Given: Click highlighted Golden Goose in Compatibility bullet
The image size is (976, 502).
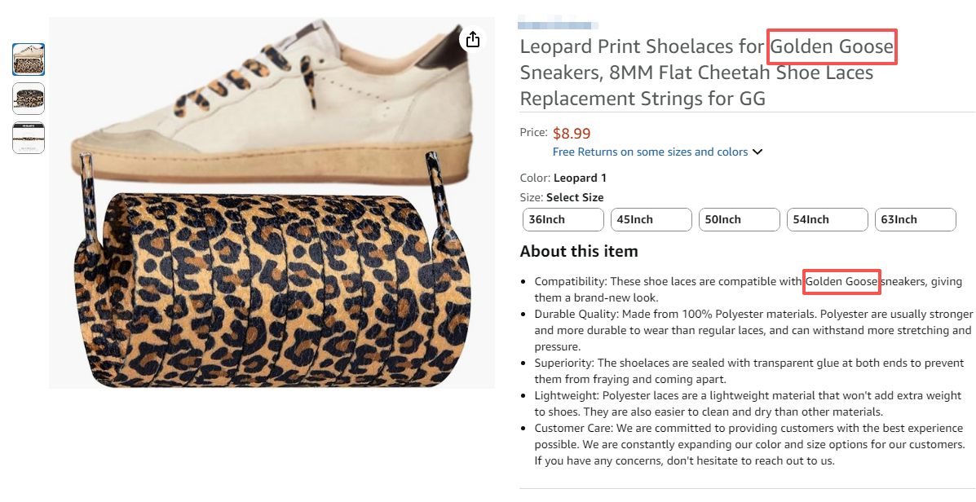Looking at the screenshot, I should (841, 281).
